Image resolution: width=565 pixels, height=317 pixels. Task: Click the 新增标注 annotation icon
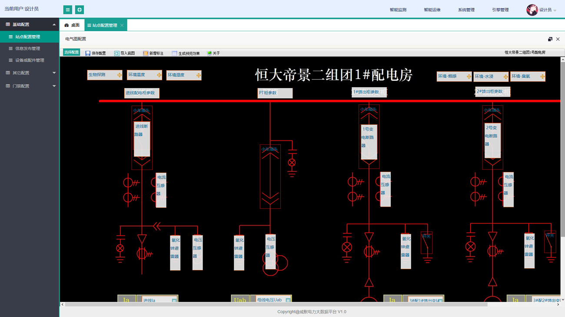[146, 53]
